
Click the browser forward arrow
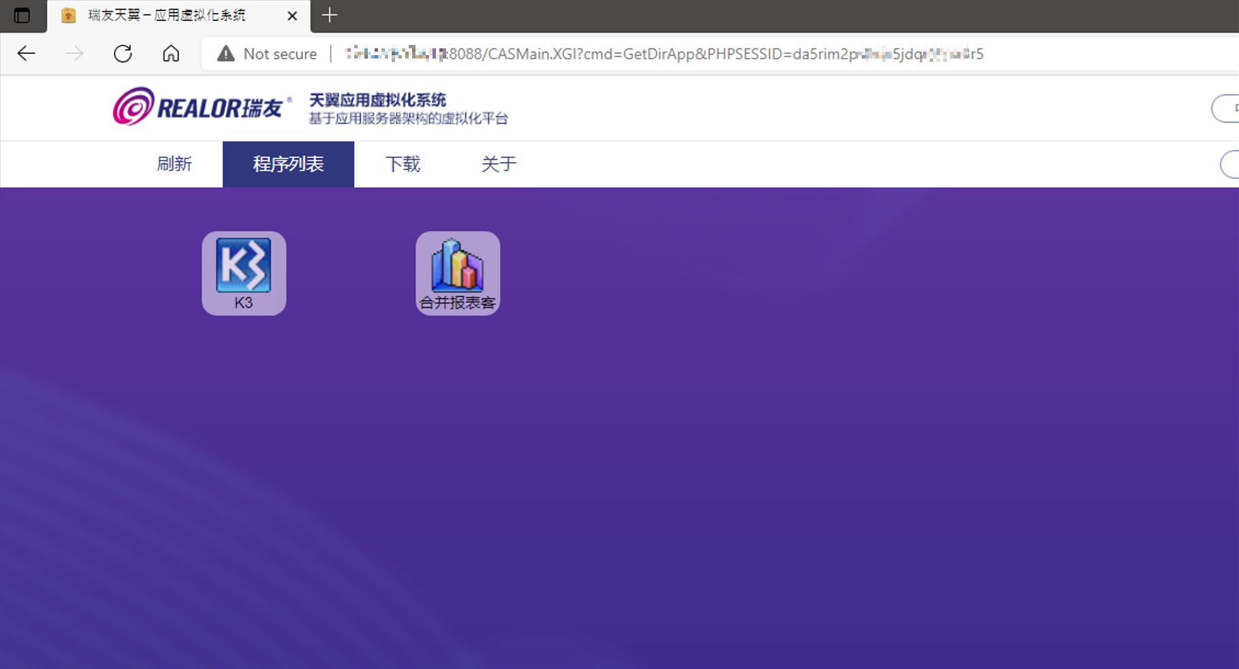[74, 54]
